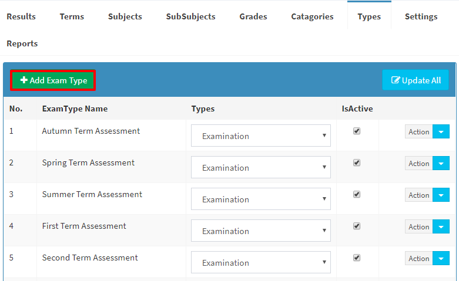Click the Add Exam Type button
This screenshot has height=281, width=459.
click(53, 80)
